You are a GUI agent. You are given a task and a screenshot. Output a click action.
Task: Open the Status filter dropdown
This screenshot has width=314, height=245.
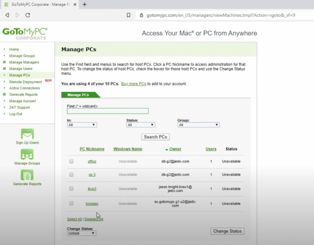(141, 125)
